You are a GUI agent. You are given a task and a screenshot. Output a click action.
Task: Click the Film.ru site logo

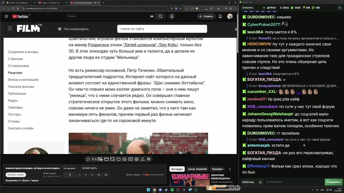coord(29,28)
